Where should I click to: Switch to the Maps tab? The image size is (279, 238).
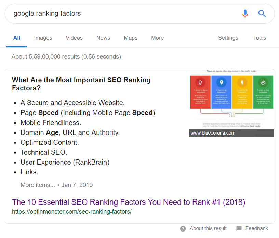[131, 38]
